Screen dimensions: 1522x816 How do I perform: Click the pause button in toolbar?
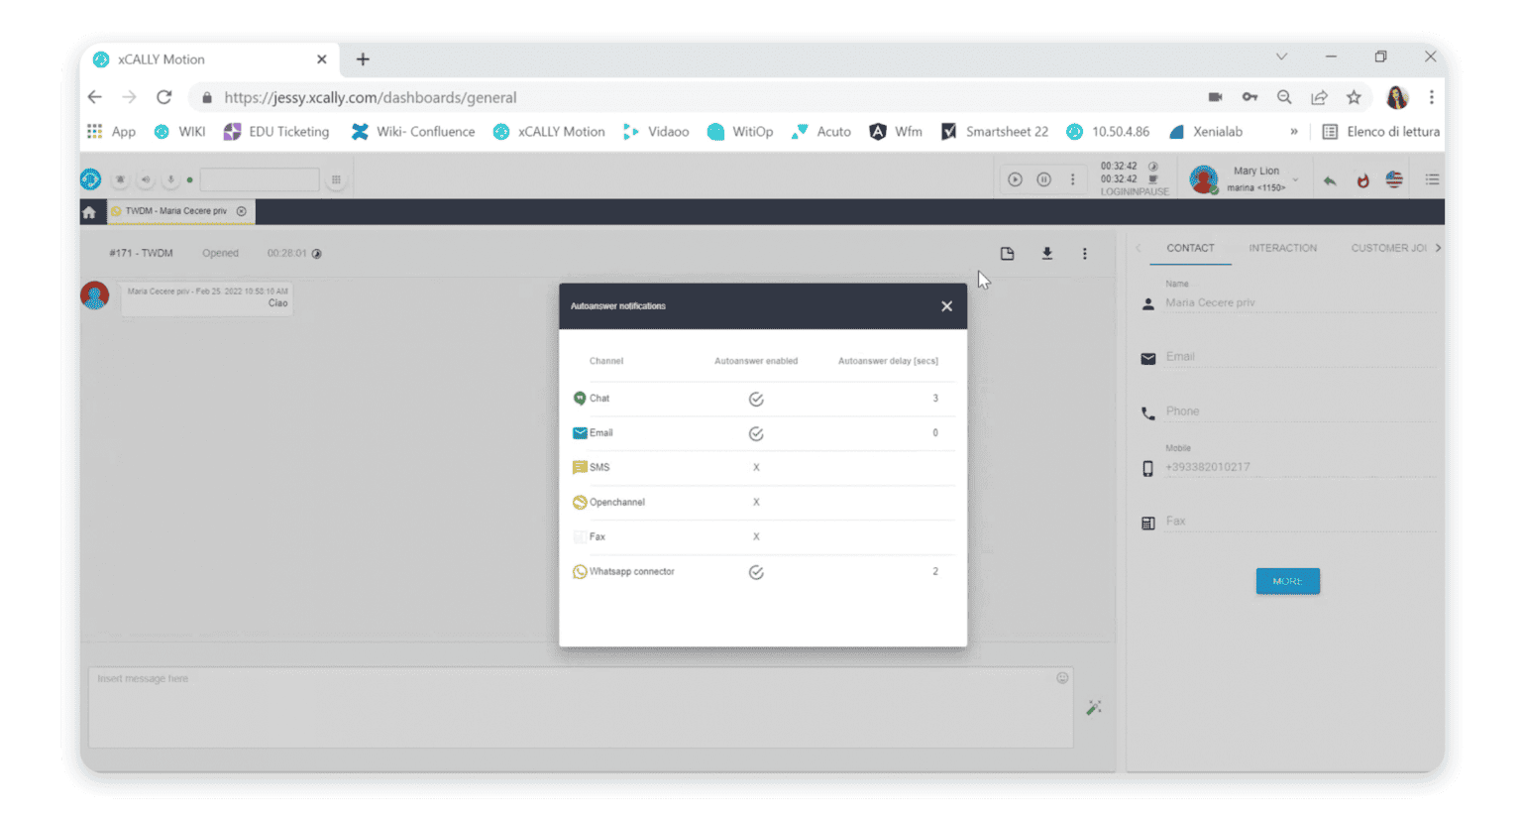click(x=1043, y=179)
